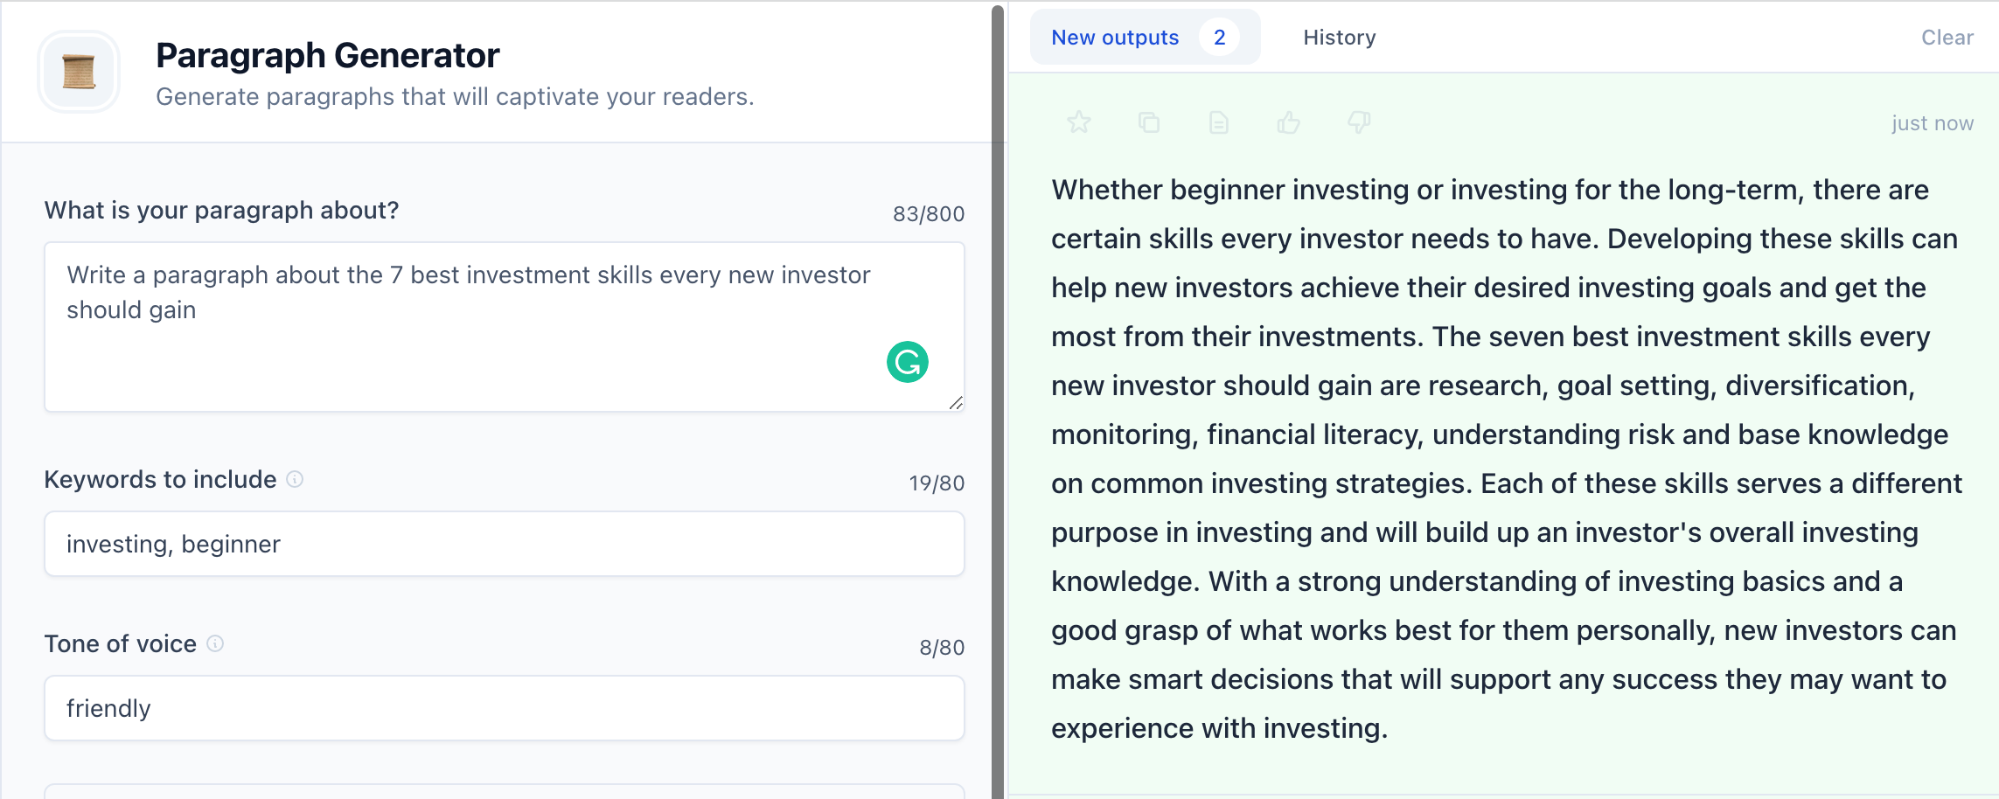The height and width of the screenshot is (799, 1999).
Task: Focus the paragraph topic text area
Action: [505, 327]
